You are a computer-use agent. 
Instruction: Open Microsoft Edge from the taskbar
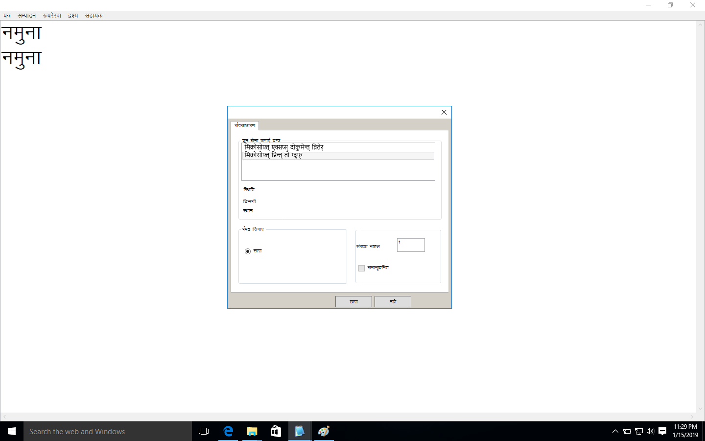point(228,431)
